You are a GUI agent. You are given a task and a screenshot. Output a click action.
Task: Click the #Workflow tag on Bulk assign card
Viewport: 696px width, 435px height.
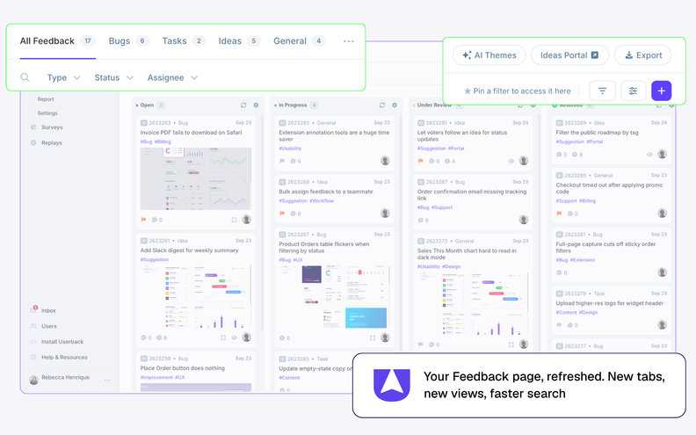coord(322,201)
